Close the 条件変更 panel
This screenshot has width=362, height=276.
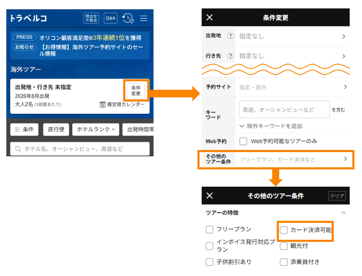click(209, 17)
